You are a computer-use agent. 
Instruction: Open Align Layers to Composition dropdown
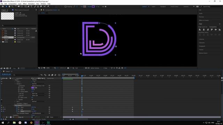tap(215, 27)
